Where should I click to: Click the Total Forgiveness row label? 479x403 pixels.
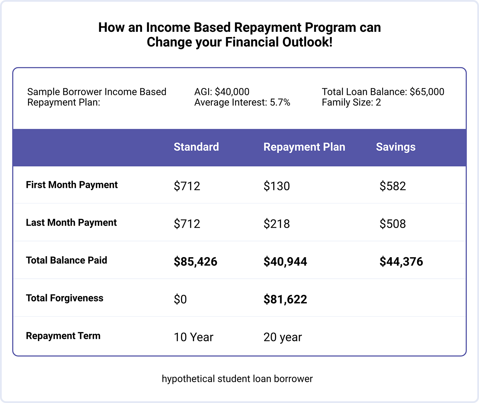[x=65, y=298]
